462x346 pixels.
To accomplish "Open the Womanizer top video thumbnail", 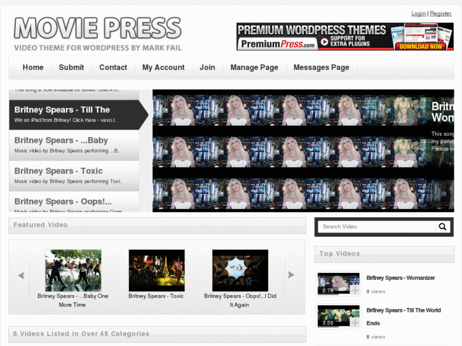I will pyautogui.click(x=339, y=284).
